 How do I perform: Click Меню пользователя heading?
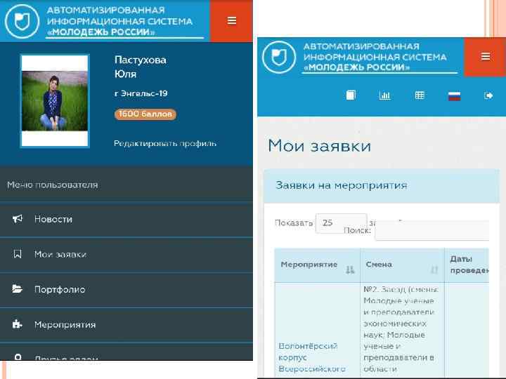click(52, 185)
